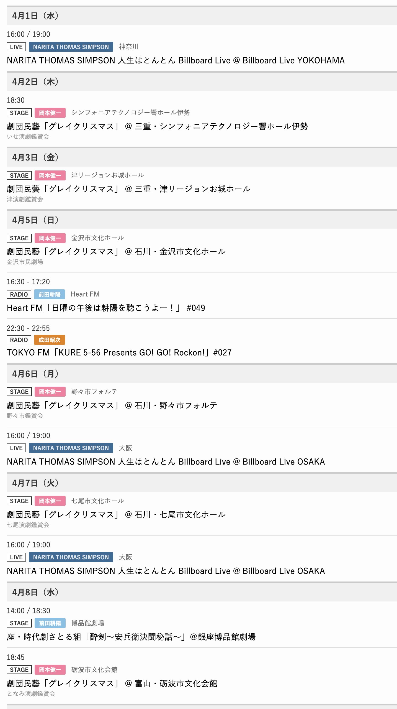Select the LIVE tag on the 4月1日 event
The height and width of the screenshot is (709, 397).
(16, 47)
